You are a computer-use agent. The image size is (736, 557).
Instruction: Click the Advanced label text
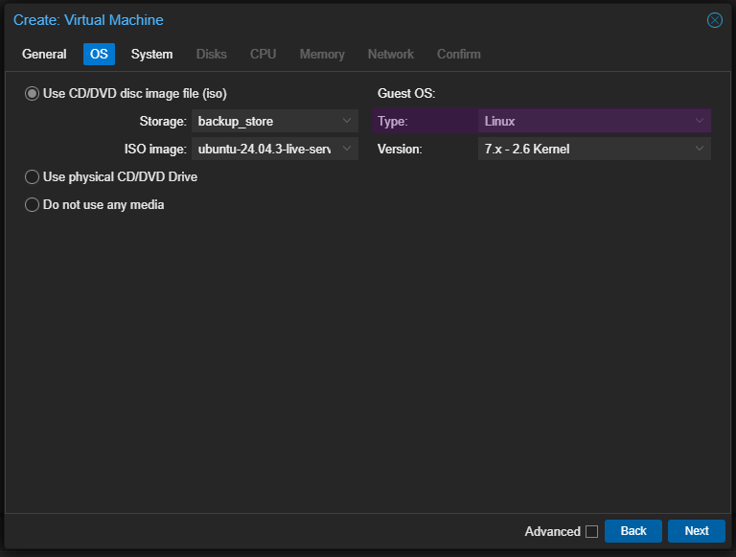552,532
